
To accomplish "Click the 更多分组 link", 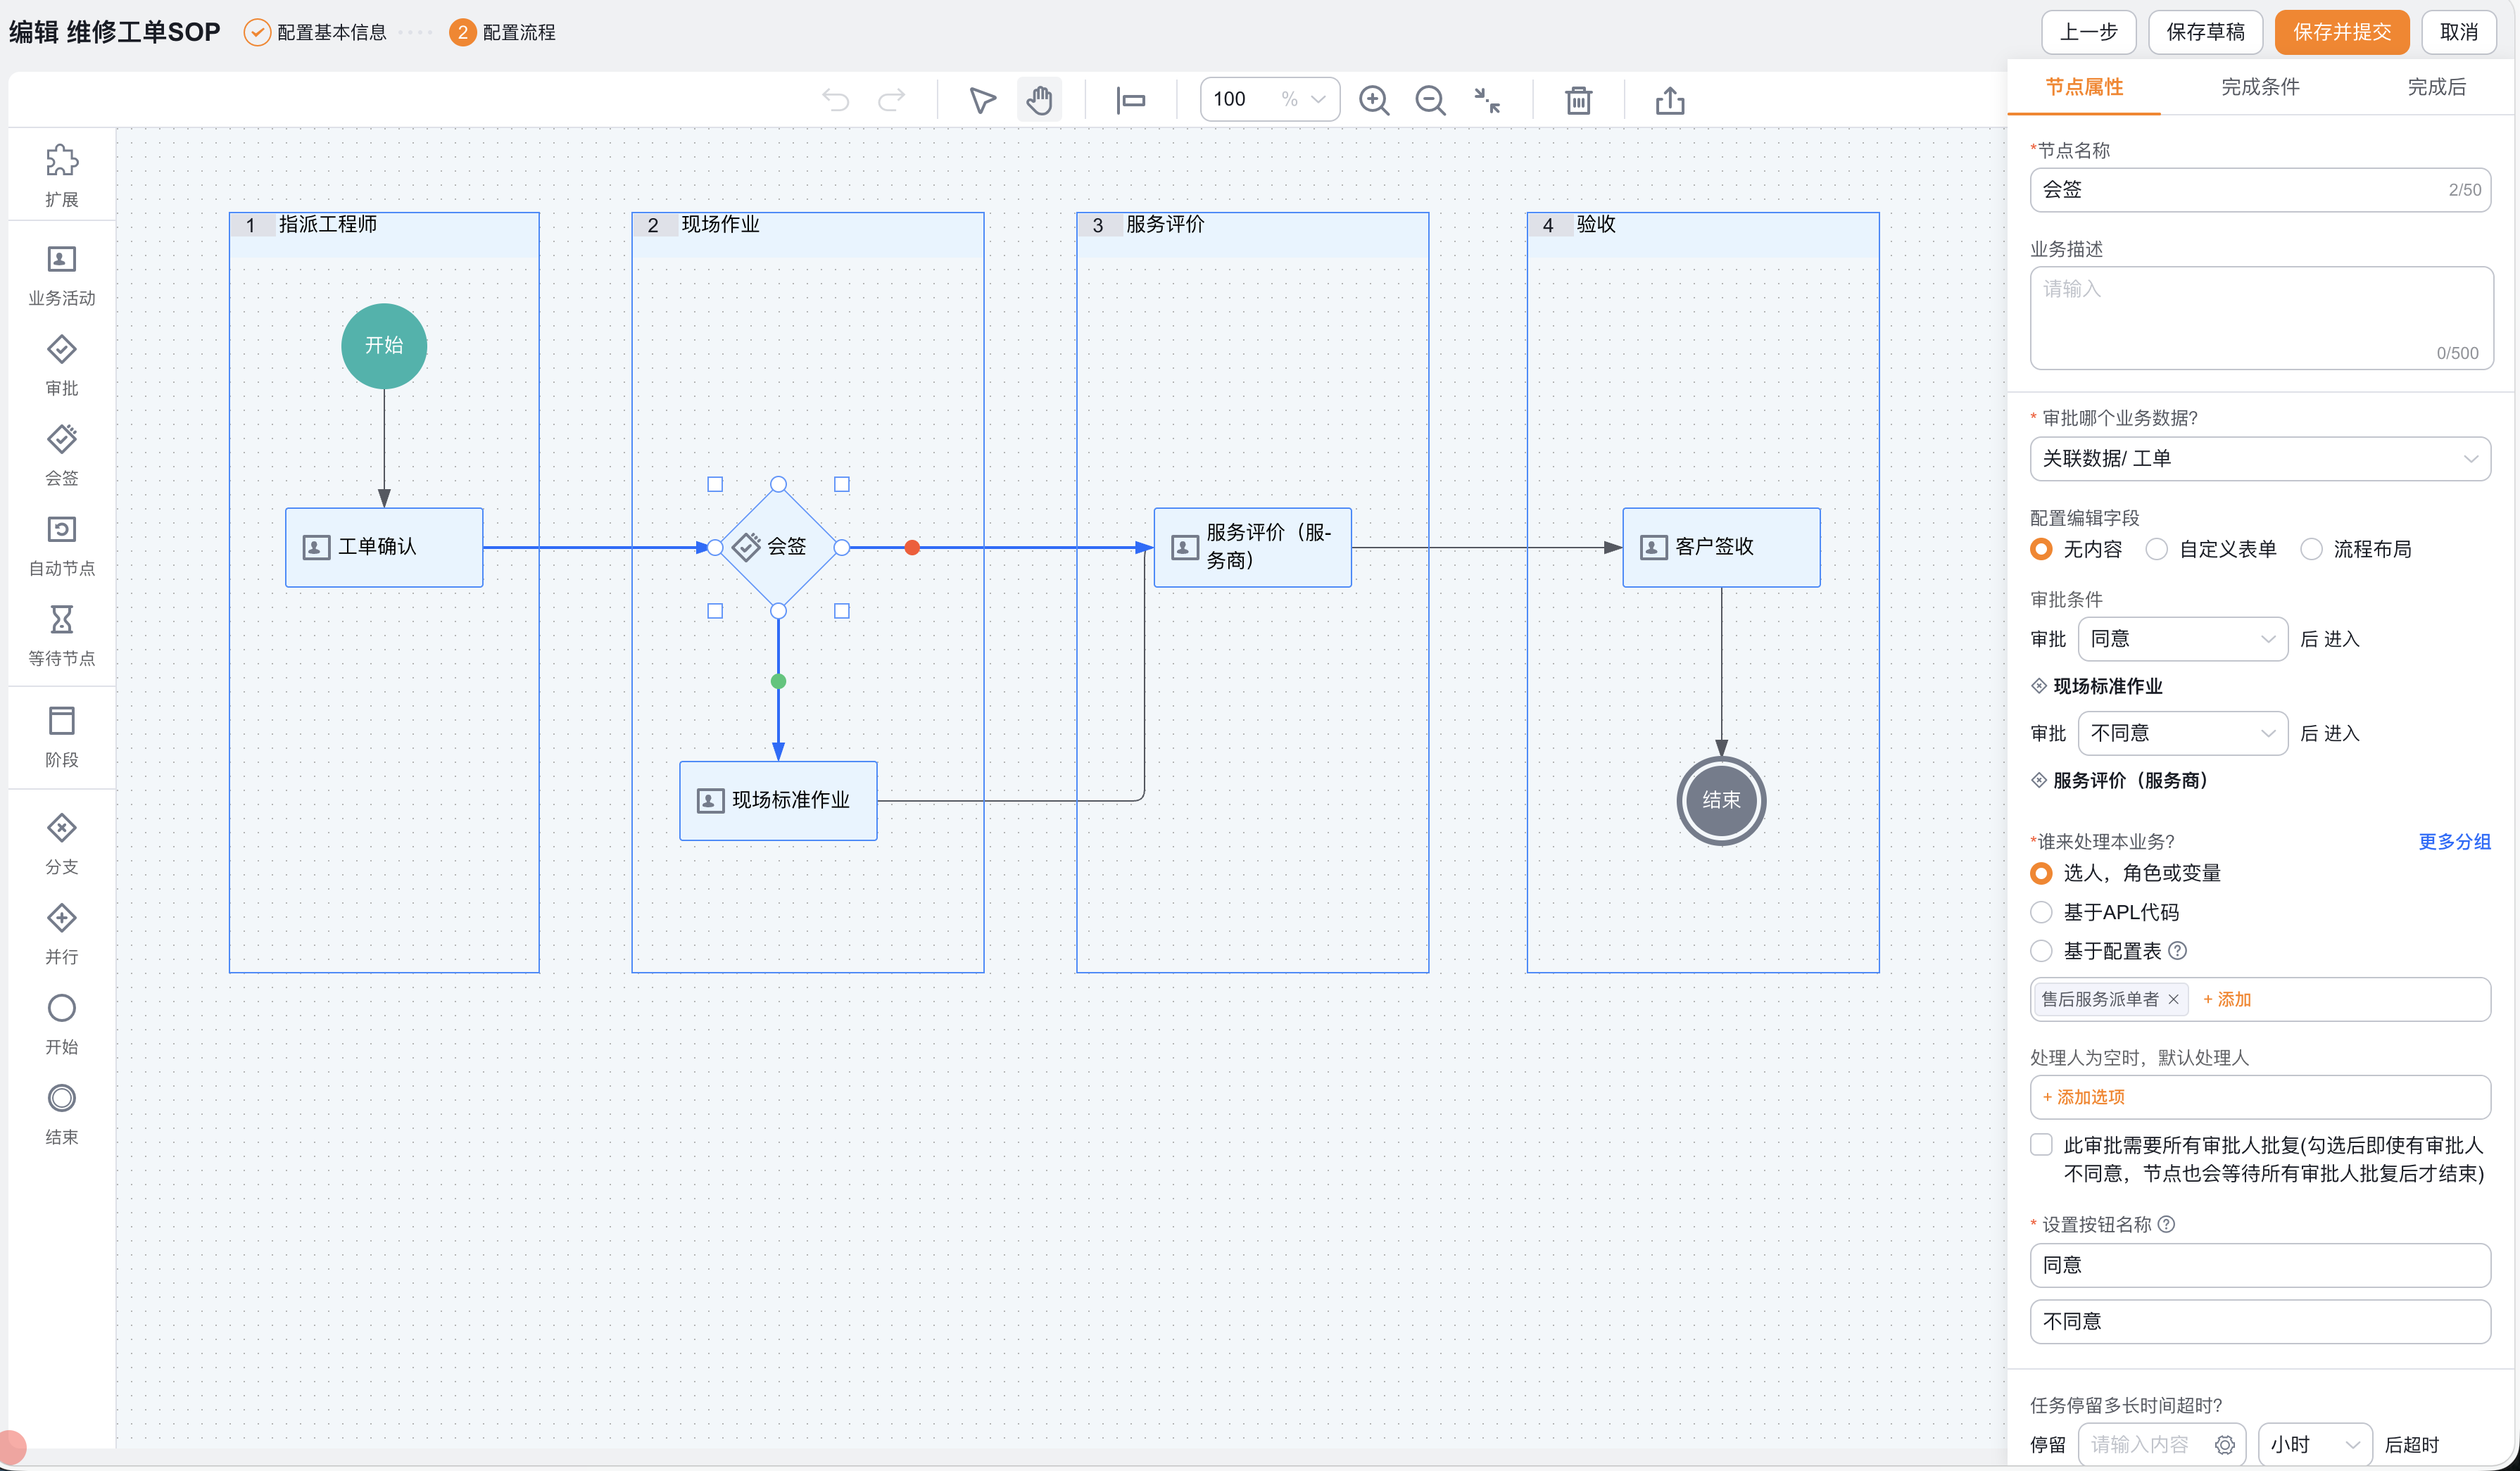I will click(x=2454, y=842).
